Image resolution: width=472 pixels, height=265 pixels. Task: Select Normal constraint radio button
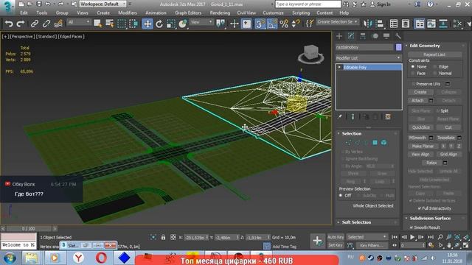tap(434, 74)
